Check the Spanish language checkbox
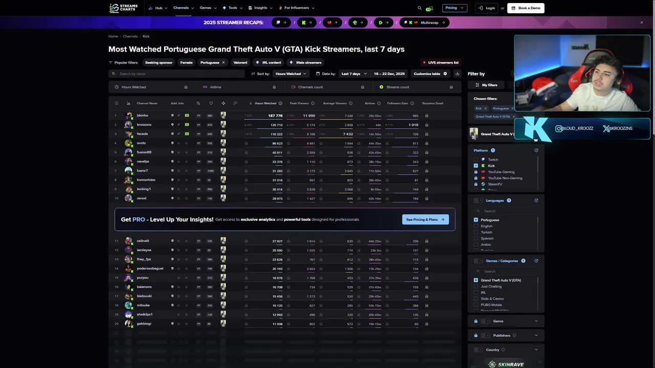Viewport: 655px width, 368px height. tap(476, 238)
